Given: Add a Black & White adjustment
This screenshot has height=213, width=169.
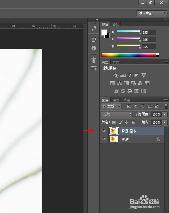Looking at the screenshot, I should tap(126, 83).
